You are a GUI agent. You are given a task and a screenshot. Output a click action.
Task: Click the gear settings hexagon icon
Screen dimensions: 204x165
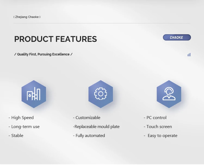coord(101,94)
